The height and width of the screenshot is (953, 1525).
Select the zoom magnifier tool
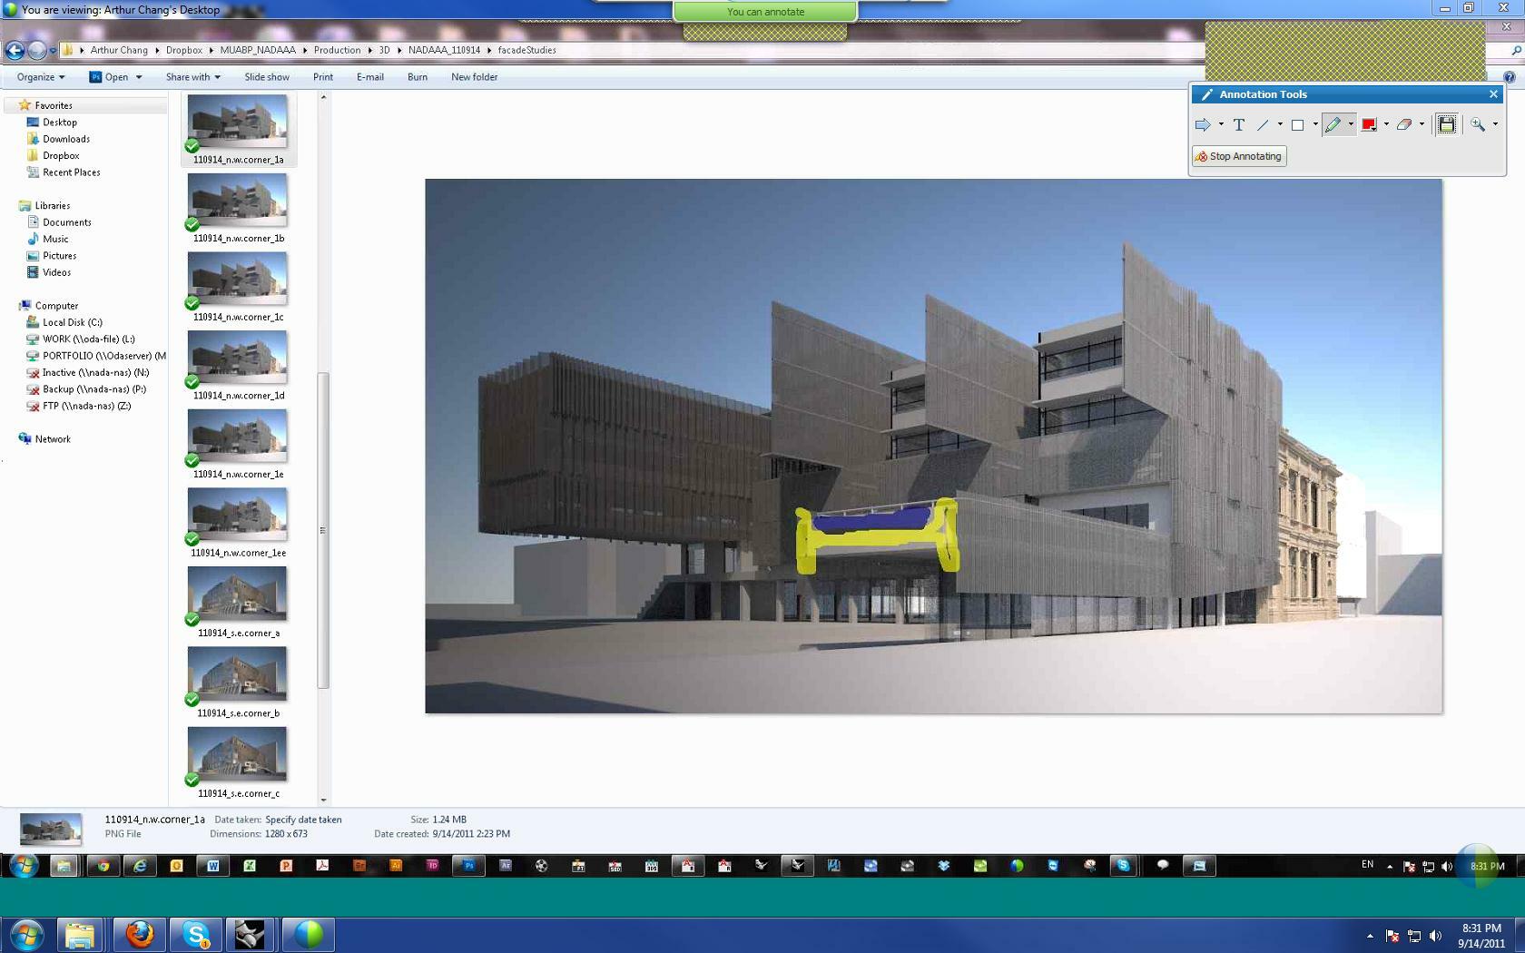(x=1478, y=125)
